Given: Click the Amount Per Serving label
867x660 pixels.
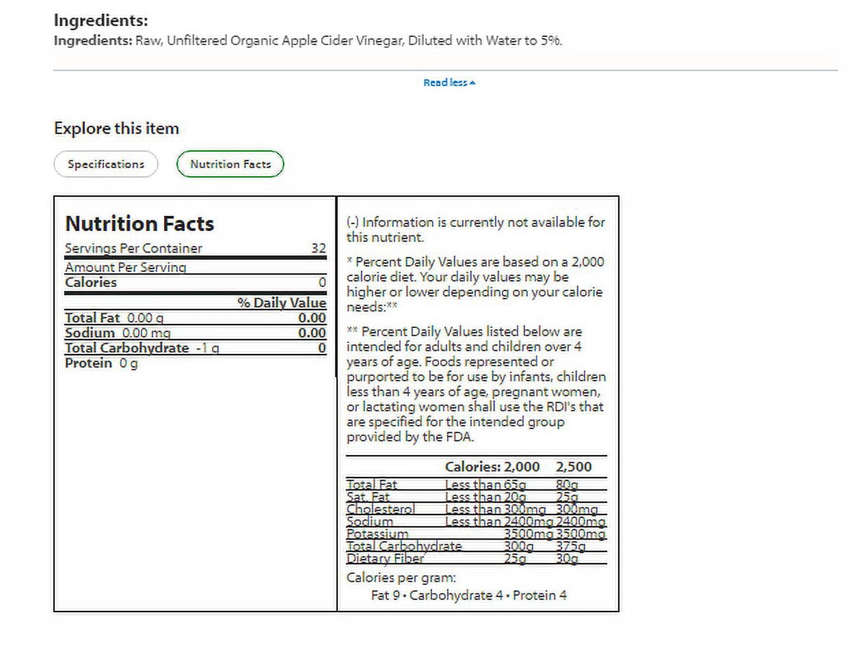Looking at the screenshot, I should (126, 267).
